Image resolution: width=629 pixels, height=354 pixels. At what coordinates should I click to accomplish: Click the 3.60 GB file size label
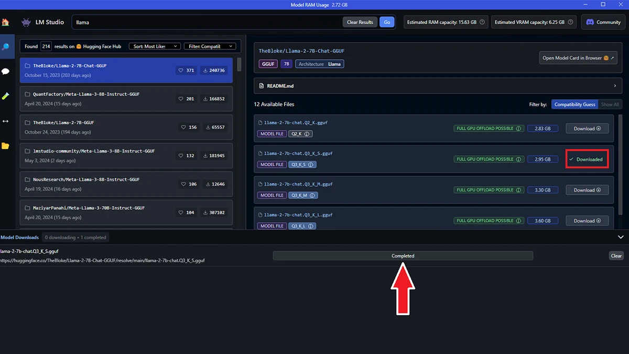tap(543, 221)
